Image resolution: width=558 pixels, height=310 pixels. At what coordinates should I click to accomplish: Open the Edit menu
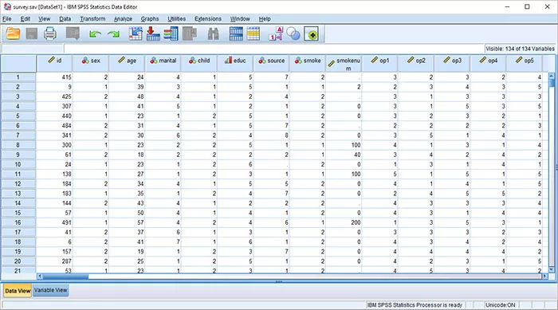point(25,19)
